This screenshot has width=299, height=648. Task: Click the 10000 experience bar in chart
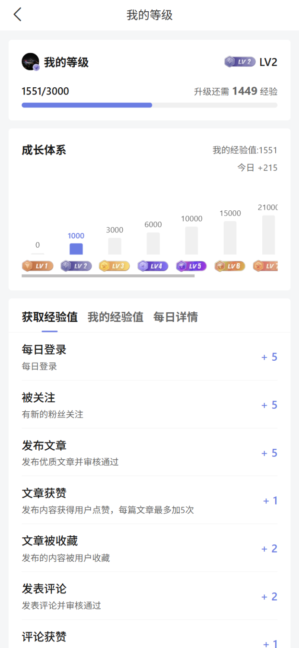coord(191,241)
